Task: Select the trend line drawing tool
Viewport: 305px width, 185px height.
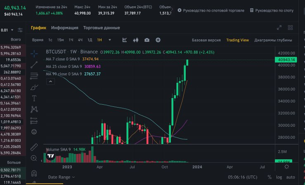Action: (x=34, y=64)
